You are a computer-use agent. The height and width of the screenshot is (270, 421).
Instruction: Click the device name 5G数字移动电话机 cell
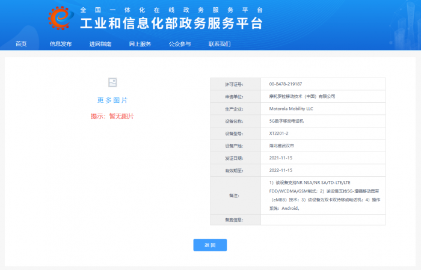tap(287, 121)
